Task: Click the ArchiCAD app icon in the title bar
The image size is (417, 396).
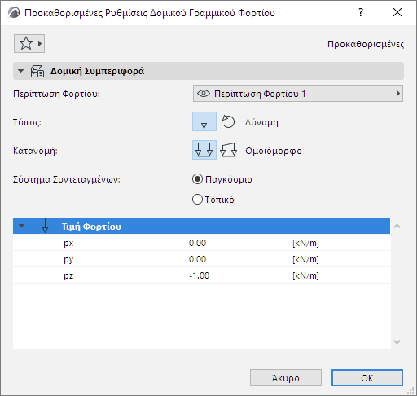Action: [x=14, y=12]
